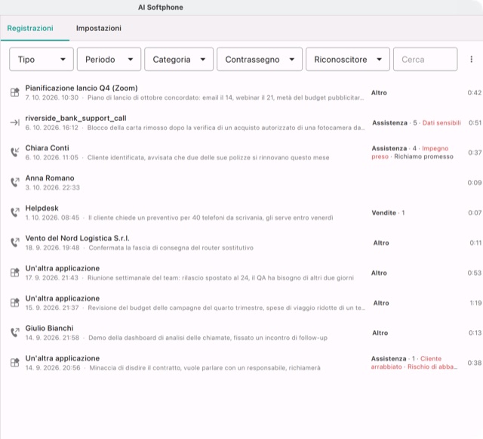The width and height of the screenshot is (483, 439).
Task: Click the outgoing call icon for Giulio Bianchi
Action: tap(15, 332)
